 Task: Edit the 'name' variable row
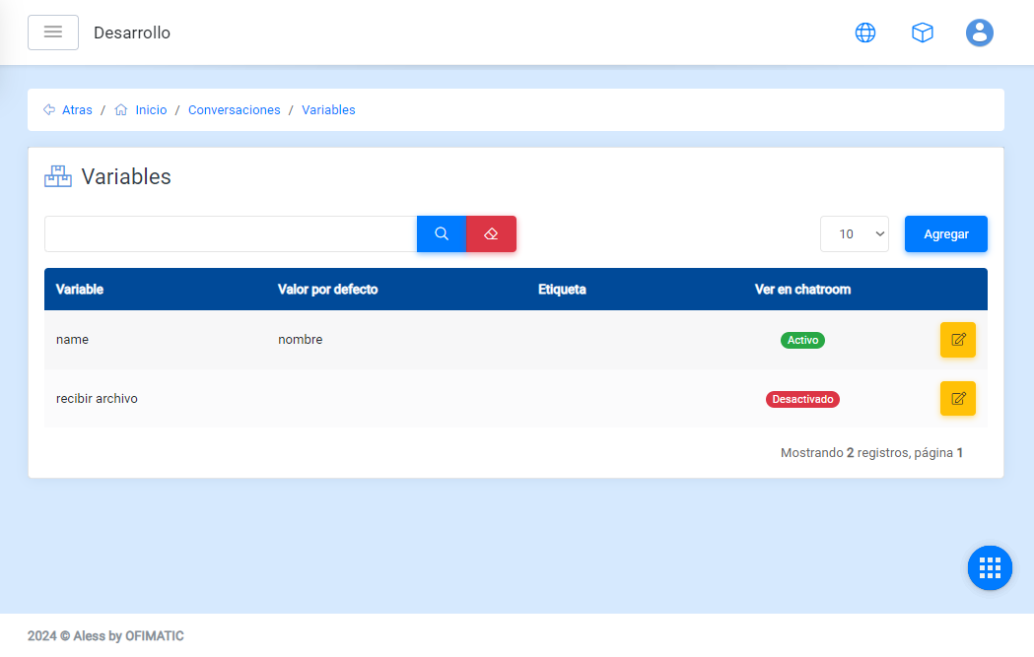[957, 340]
